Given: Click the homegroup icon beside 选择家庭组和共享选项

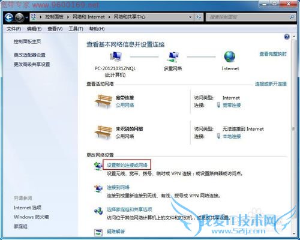Looking at the screenshot, I should pos(98,211).
